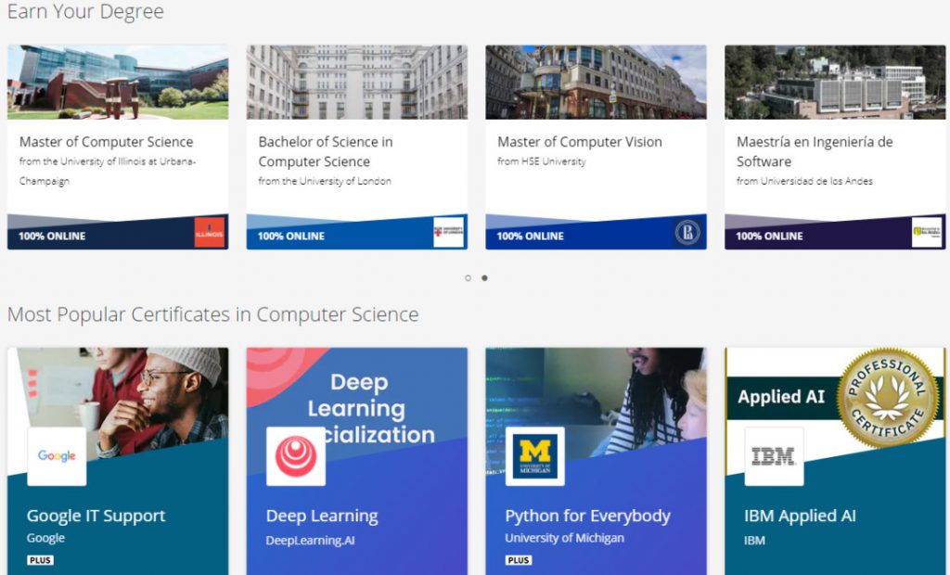950x575 pixels.
Task: Click the 'IBM' provider text
Action: point(754,541)
